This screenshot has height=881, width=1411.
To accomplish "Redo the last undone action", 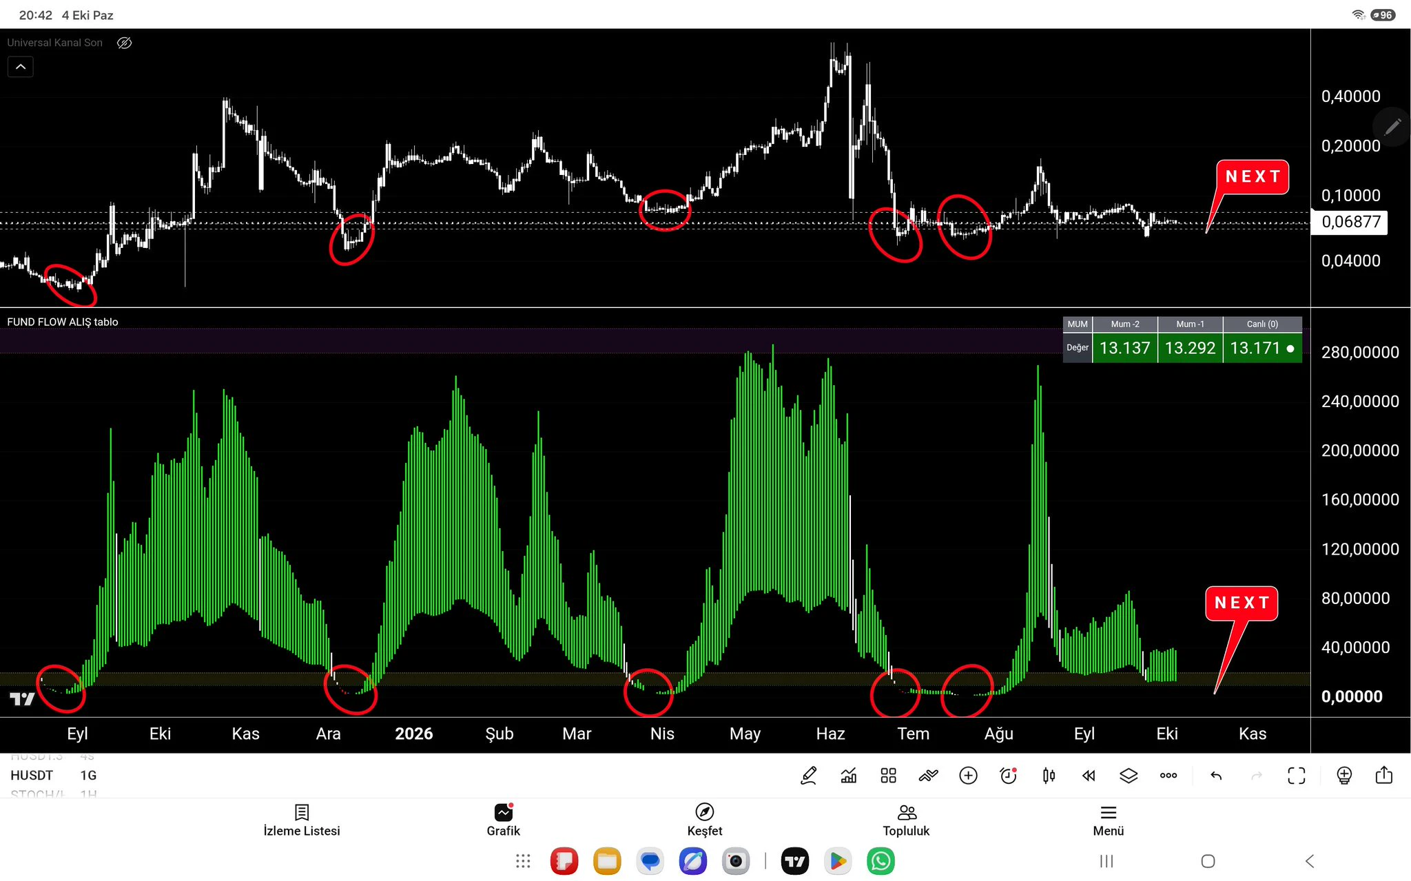I will pos(1256,776).
